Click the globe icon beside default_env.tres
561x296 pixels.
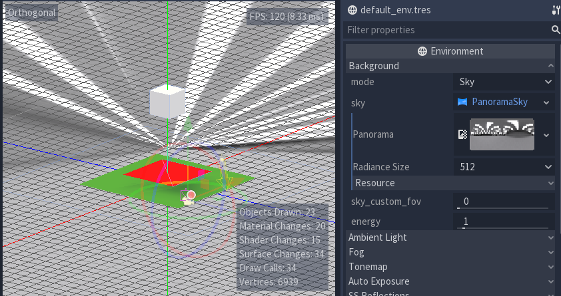tap(352, 10)
